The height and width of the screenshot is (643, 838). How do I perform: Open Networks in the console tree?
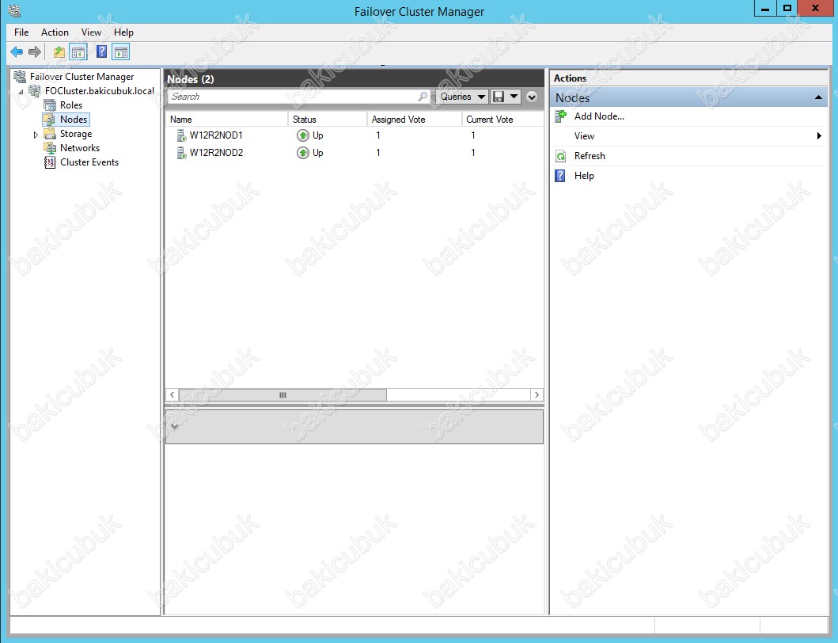coord(80,148)
